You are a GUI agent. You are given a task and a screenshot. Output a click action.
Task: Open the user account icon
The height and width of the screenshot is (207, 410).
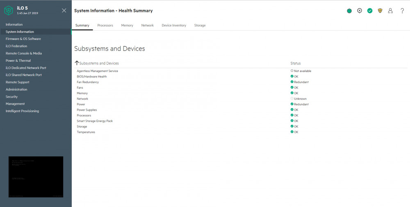click(390, 11)
